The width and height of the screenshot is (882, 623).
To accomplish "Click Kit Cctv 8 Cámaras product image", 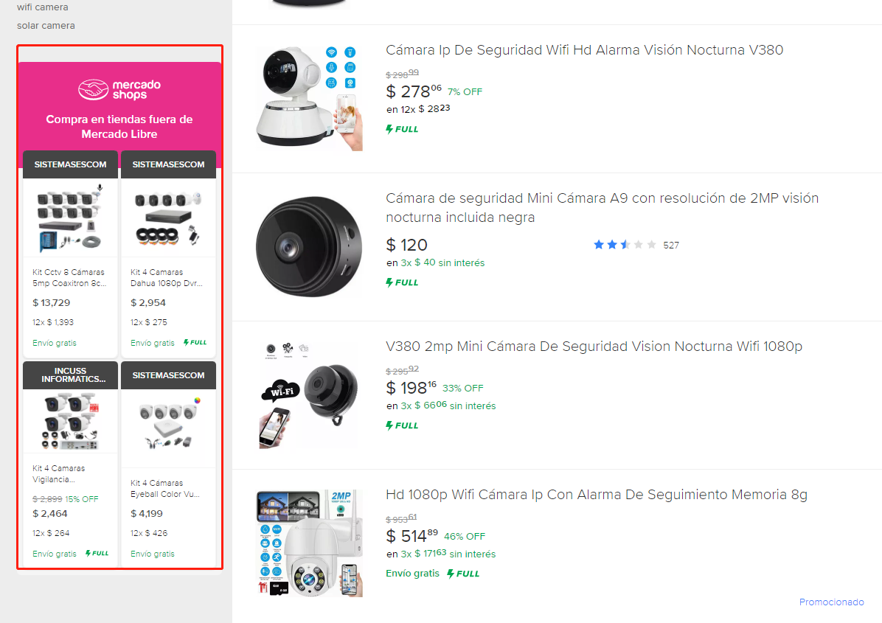I will click(70, 217).
